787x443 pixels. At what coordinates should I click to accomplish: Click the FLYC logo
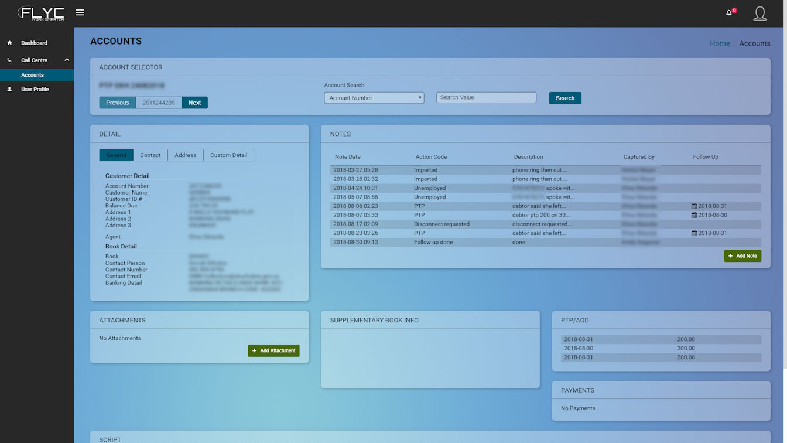coord(41,13)
